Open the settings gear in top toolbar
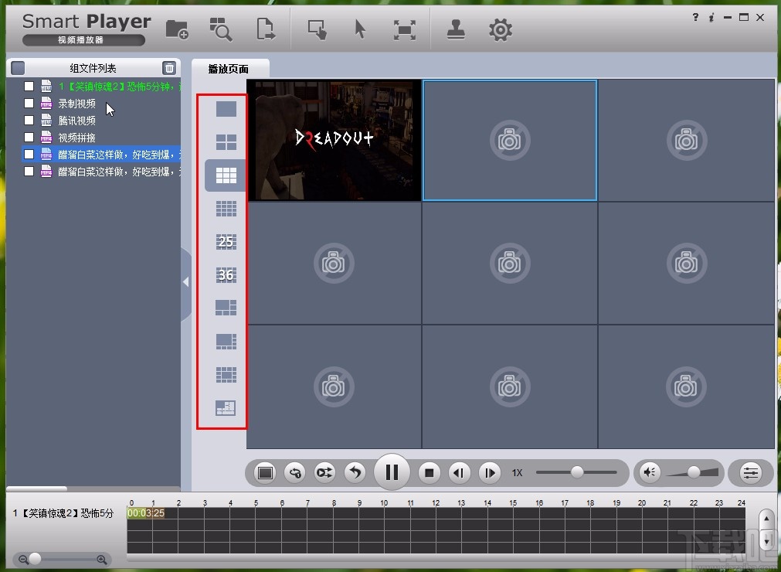The image size is (781, 572). 501,29
